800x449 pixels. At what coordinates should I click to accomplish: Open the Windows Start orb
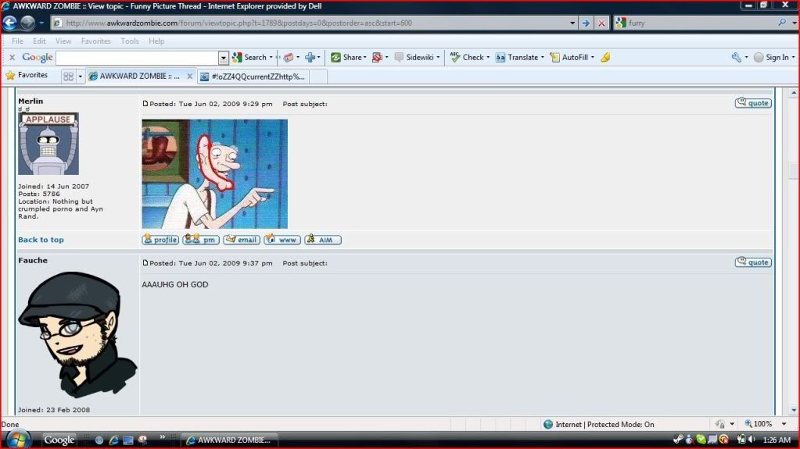pos(17,439)
